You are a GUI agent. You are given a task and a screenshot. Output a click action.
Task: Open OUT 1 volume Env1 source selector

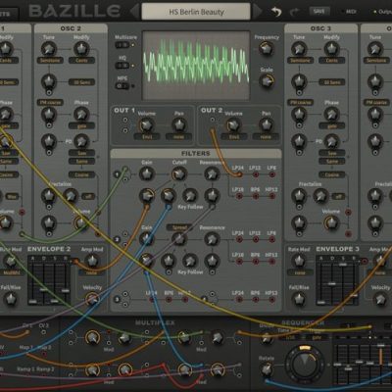[147, 137]
